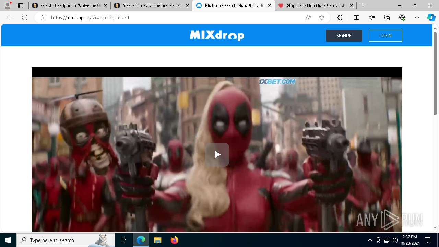439x247 pixels.
Task: Toggle split screen view
Action: 356,17
